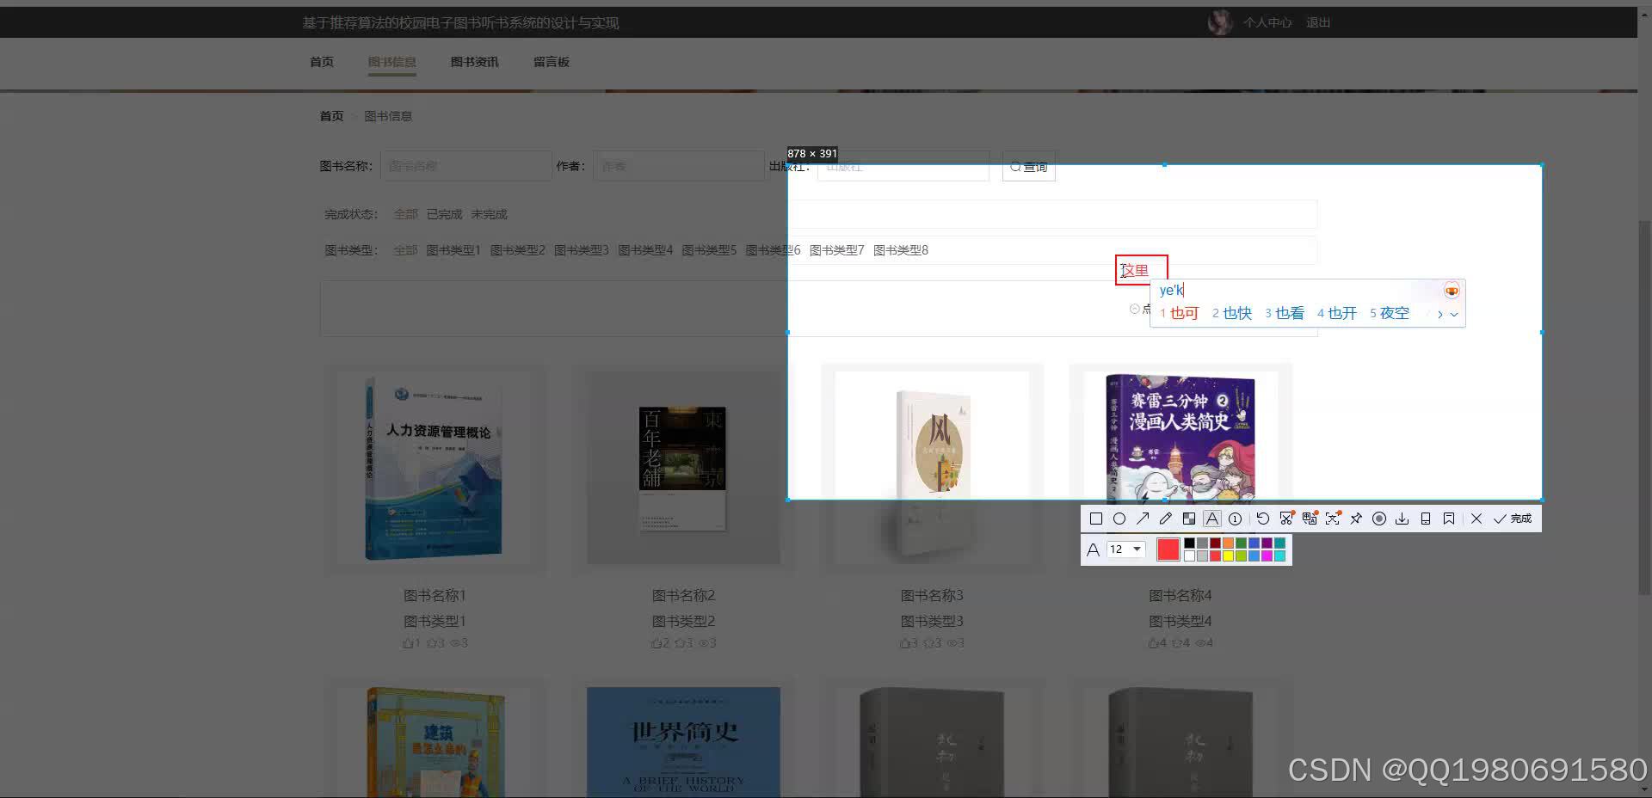Click the 查询 search button
This screenshot has height=798, width=1652.
tap(1029, 167)
